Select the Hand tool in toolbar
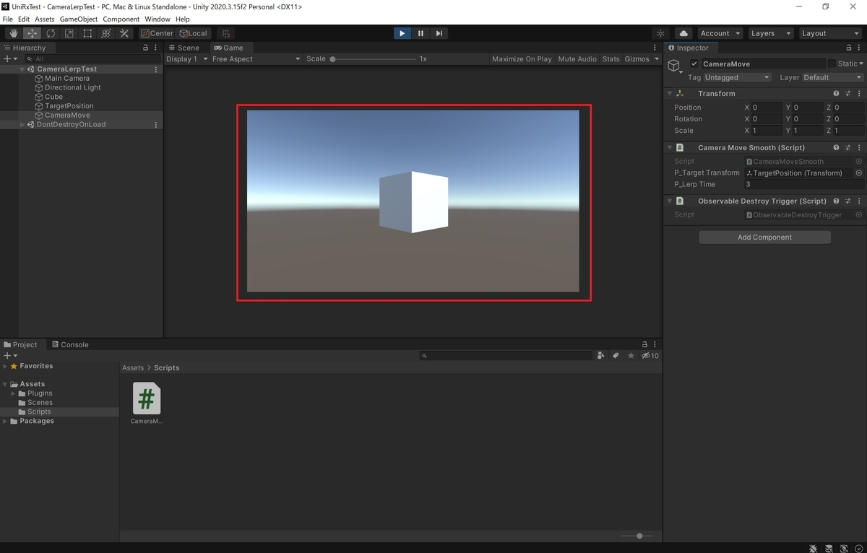 pyautogui.click(x=14, y=33)
